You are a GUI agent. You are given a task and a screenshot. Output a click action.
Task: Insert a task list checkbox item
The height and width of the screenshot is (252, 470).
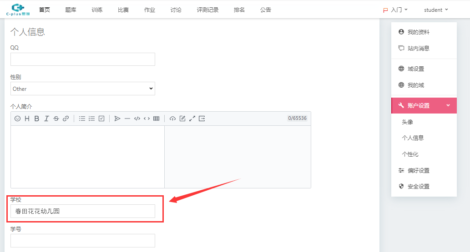[101, 119]
